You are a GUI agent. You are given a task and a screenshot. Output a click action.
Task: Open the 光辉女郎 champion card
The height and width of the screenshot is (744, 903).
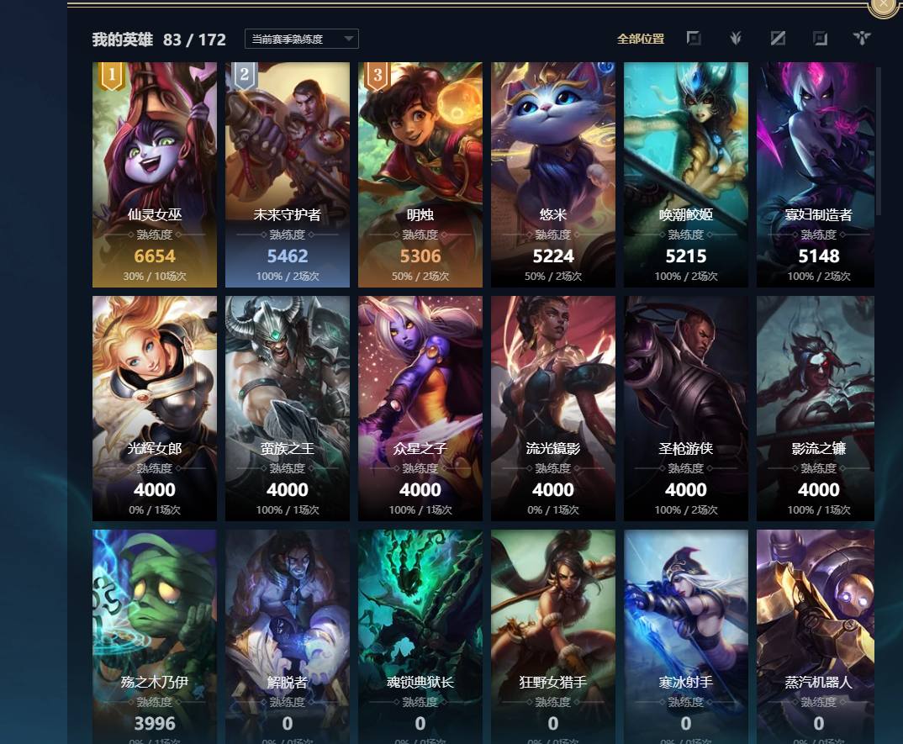(155, 409)
